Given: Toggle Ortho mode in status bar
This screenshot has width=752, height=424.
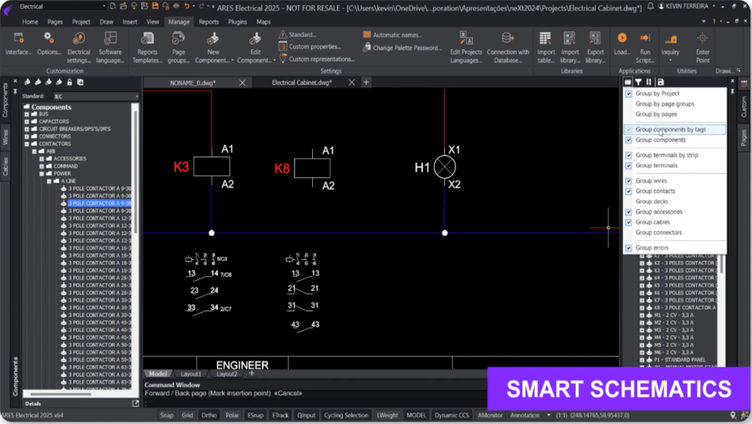Looking at the screenshot, I should 209,415.
